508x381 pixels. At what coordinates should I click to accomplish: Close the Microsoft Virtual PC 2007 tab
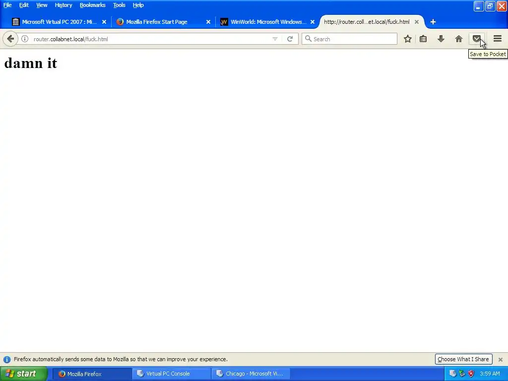tap(104, 22)
